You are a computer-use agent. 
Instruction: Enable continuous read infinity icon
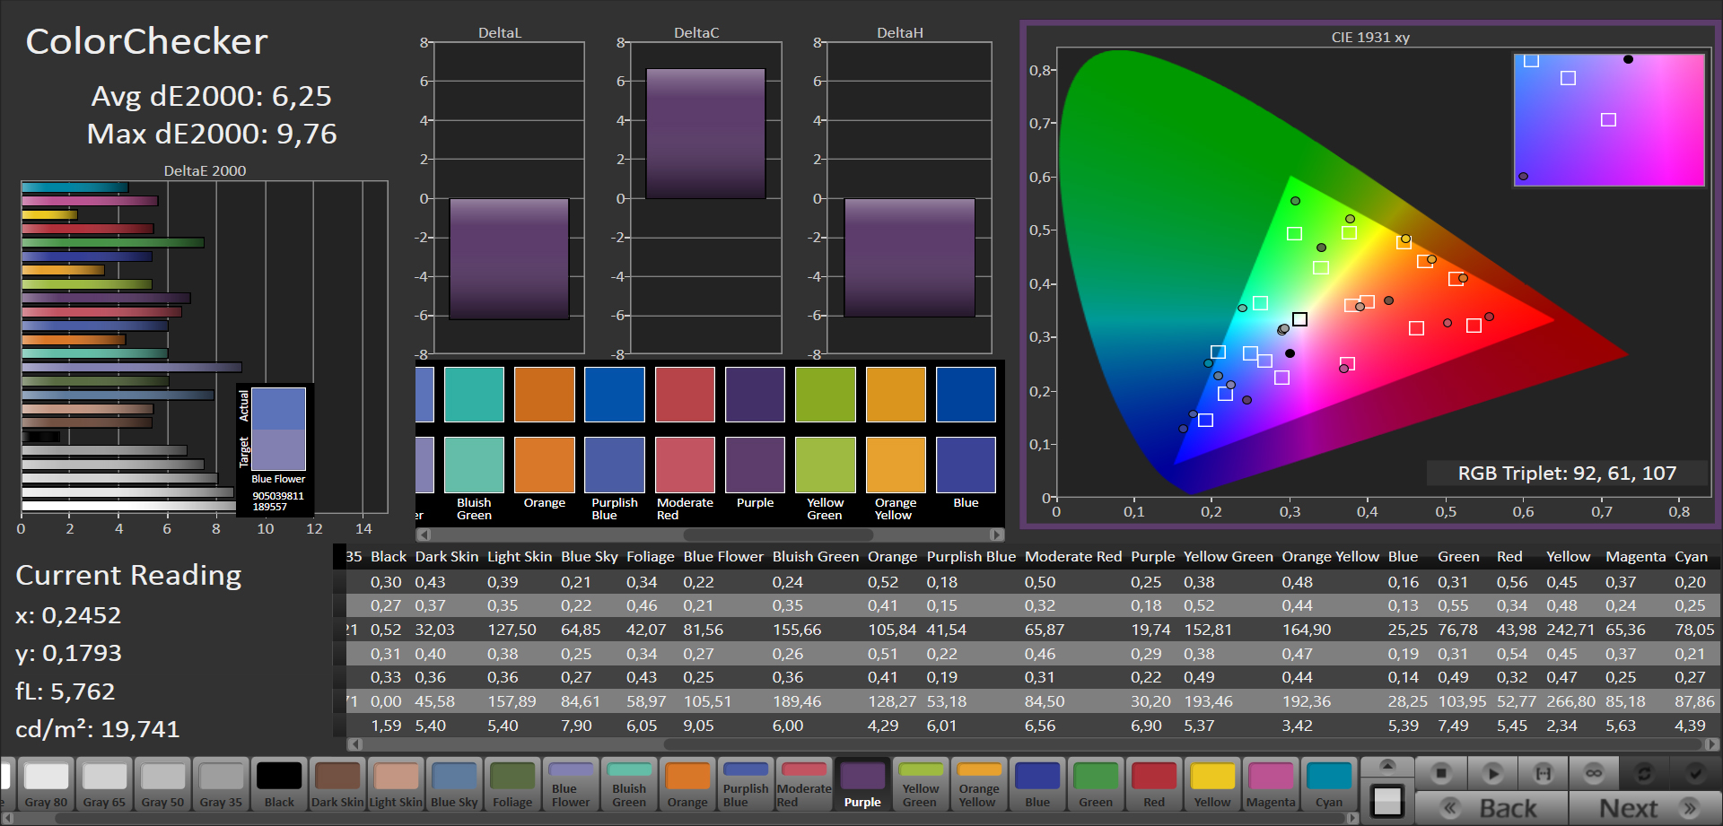point(1594,773)
